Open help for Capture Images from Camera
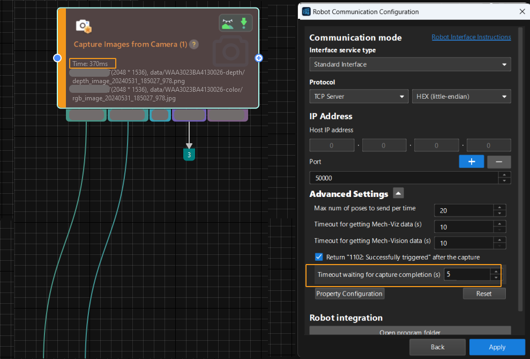This screenshot has width=530, height=359. [x=194, y=45]
